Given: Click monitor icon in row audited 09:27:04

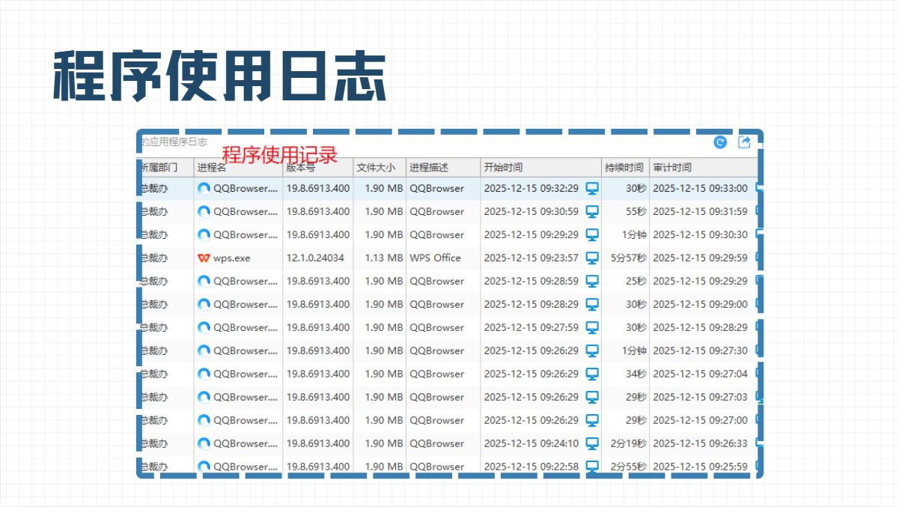Looking at the screenshot, I should (x=592, y=374).
